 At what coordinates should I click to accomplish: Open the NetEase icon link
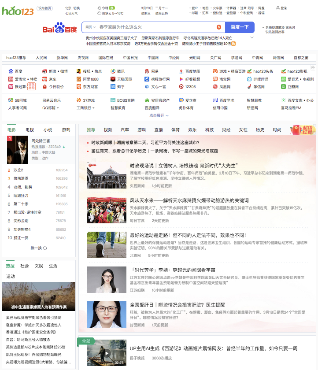[x=147, y=71]
